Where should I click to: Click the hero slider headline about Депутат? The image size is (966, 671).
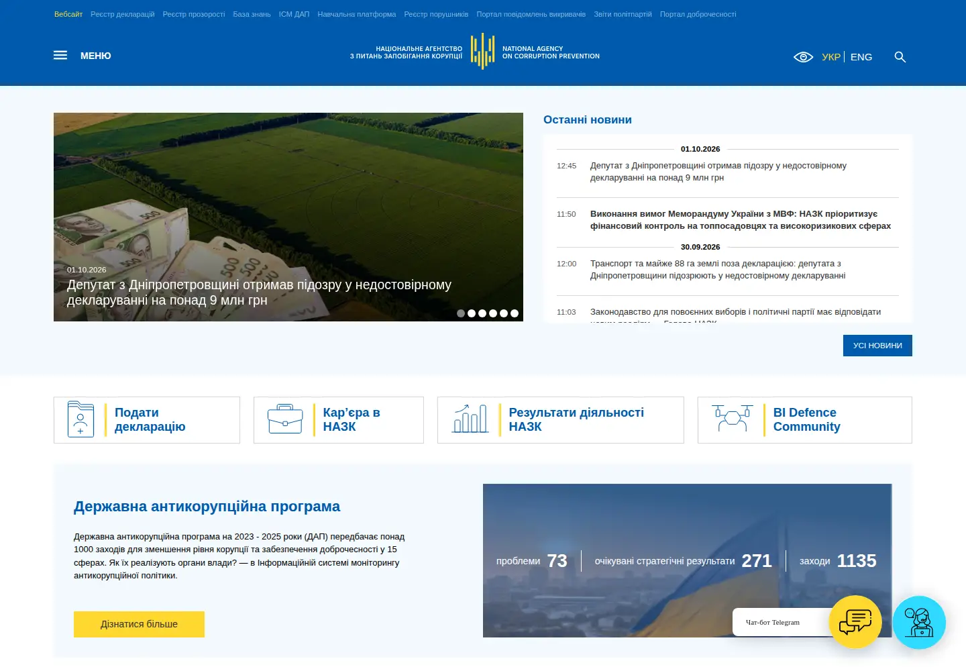click(259, 293)
